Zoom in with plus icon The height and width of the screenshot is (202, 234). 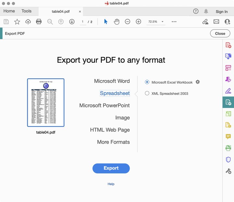[x=138, y=22]
